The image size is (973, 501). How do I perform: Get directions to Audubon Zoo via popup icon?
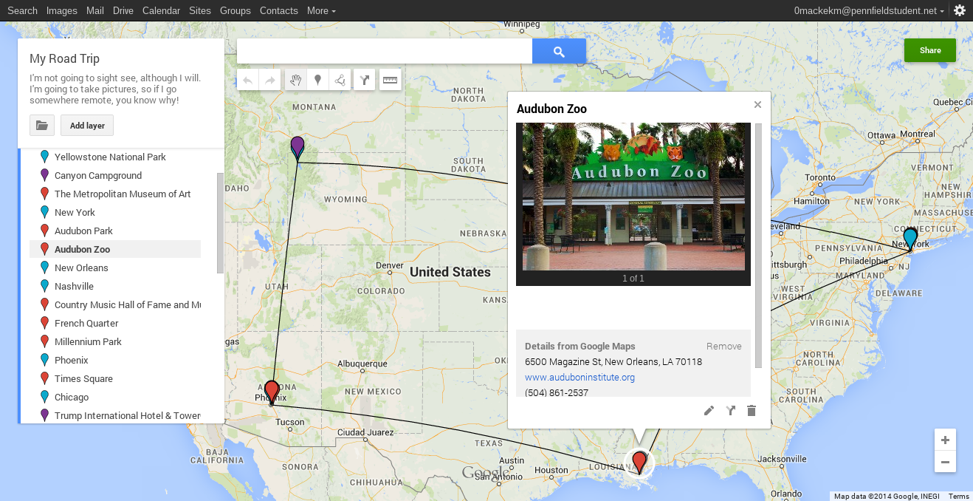coord(730,411)
